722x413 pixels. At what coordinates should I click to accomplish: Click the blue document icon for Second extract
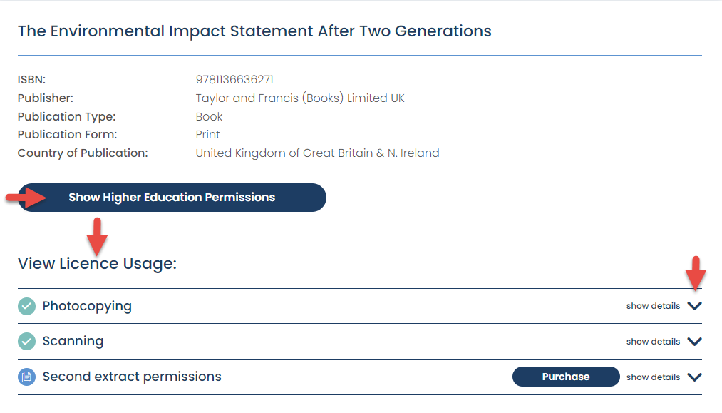(x=26, y=377)
